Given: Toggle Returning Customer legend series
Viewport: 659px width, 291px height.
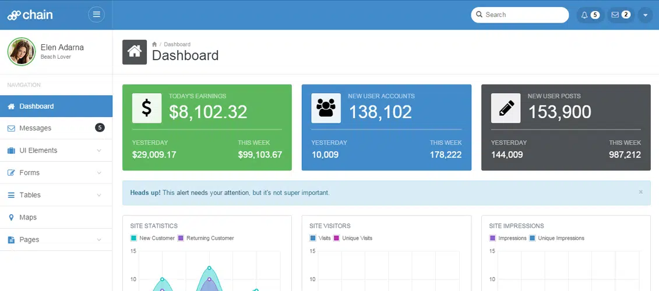Looking at the screenshot, I should tap(206, 238).
